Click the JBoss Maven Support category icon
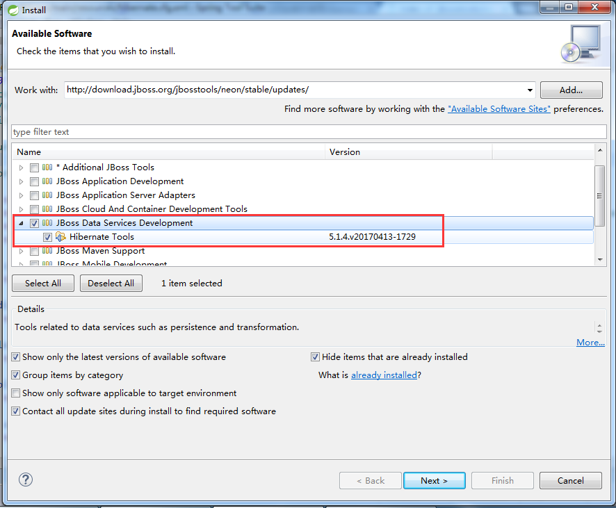616x508 pixels. point(46,251)
